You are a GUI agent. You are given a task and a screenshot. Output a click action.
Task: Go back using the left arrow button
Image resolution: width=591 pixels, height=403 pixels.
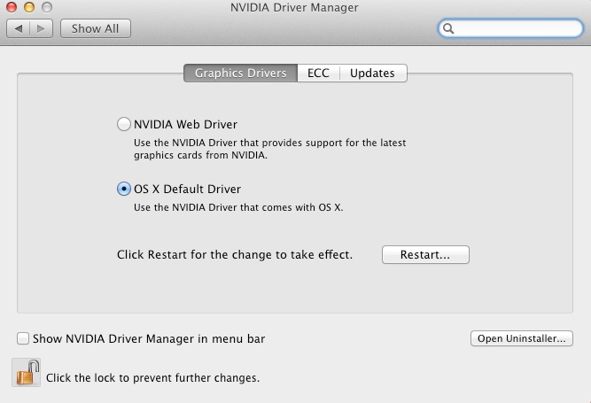pyautogui.click(x=18, y=28)
